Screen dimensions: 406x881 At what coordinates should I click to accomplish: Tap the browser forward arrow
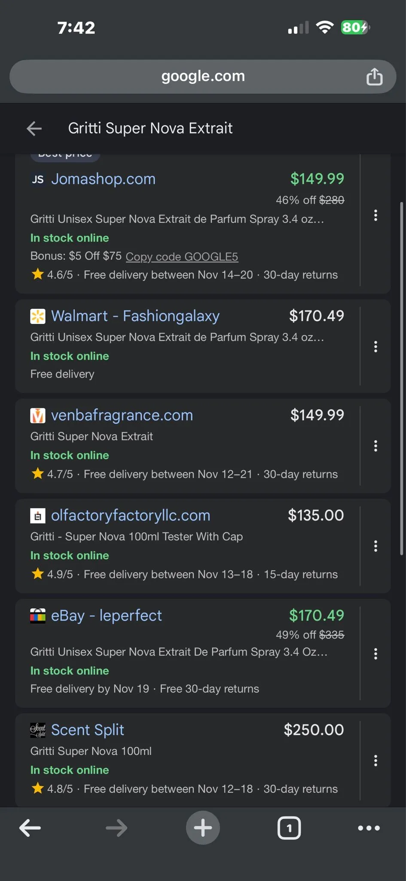click(x=116, y=828)
